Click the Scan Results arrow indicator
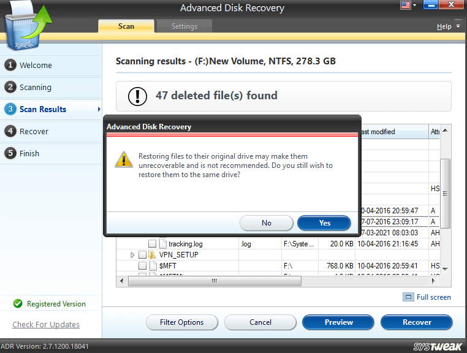 pyautogui.click(x=99, y=109)
